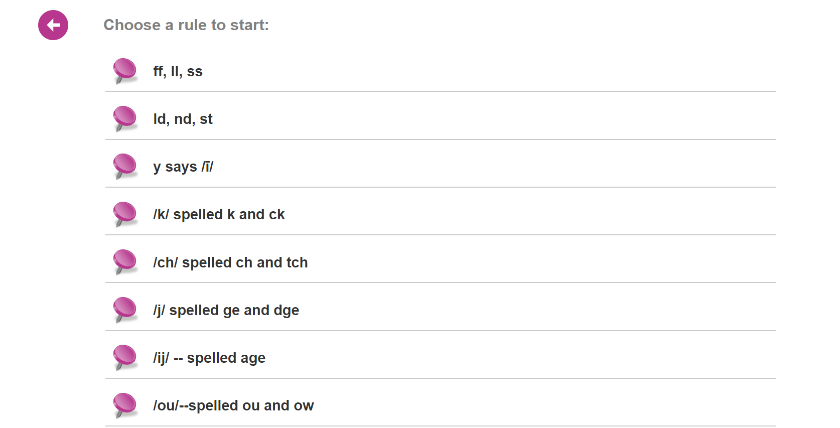Viewport: 840px width, 428px height.
Task: Open the y says /ī/ rule
Action: 183,167
